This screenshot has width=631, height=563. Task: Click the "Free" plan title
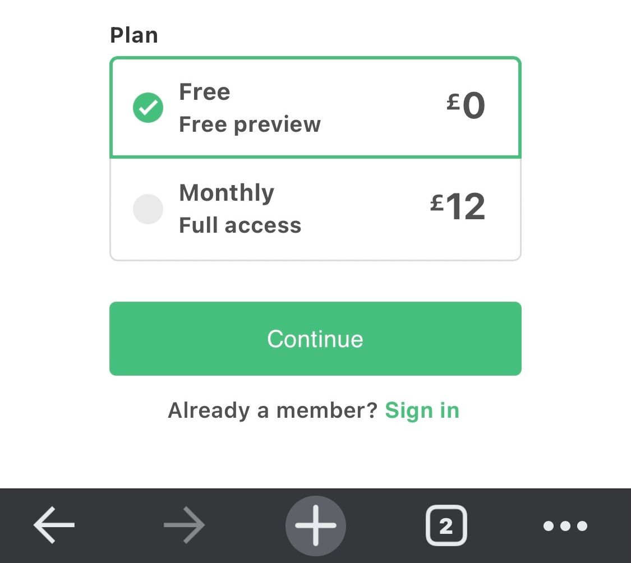[204, 92]
